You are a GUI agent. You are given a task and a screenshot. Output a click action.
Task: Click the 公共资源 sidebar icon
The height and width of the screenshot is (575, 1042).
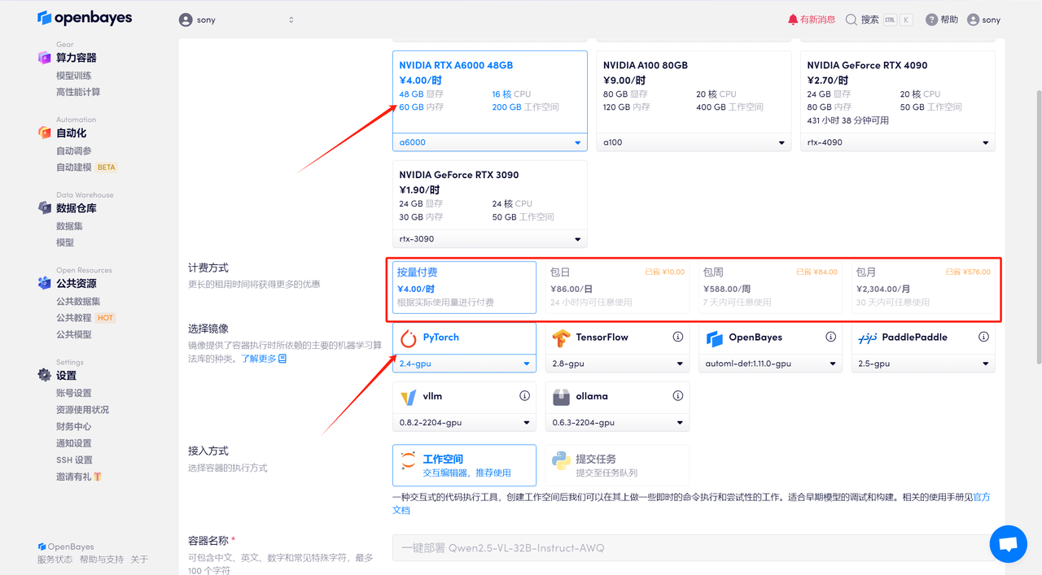[45, 283]
